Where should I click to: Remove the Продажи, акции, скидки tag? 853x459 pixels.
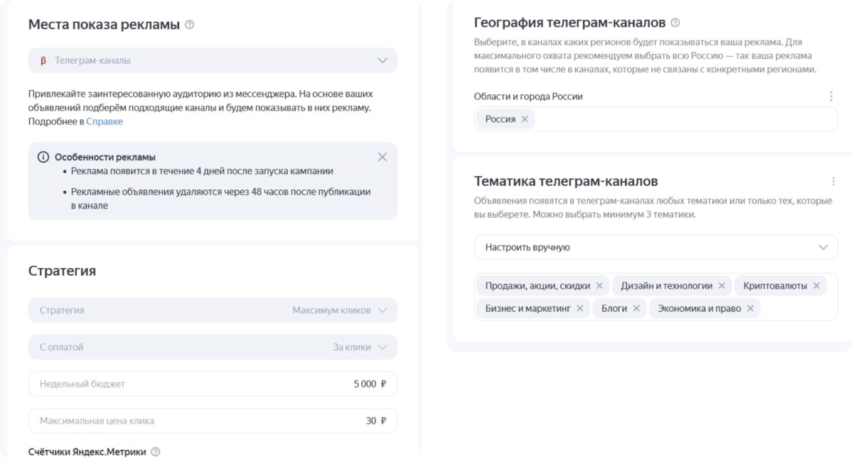pos(599,286)
